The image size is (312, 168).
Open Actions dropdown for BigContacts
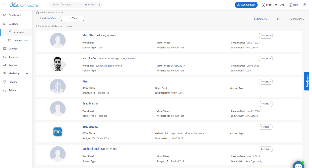(266, 127)
